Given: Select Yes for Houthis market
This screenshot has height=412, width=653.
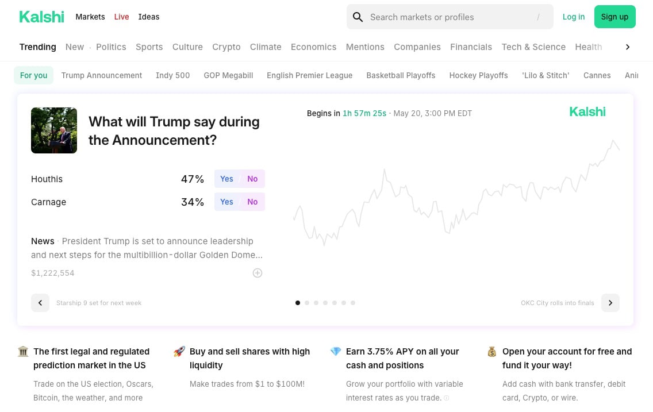Looking at the screenshot, I should point(226,179).
